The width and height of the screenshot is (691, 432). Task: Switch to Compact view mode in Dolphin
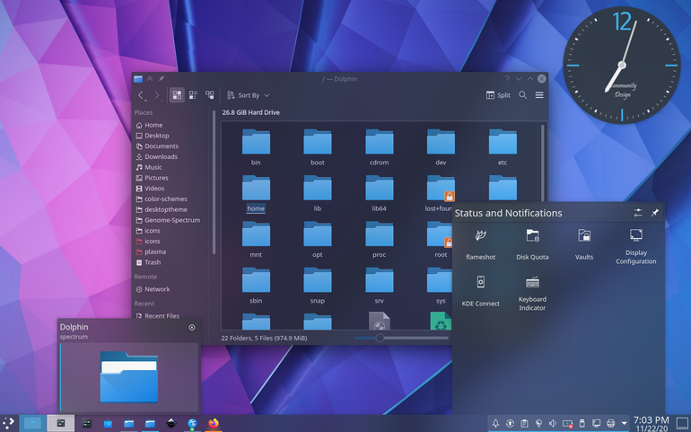pyautogui.click(x=193, y=95)
